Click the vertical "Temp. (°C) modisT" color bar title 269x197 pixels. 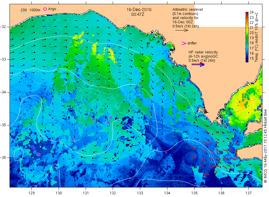256,37
